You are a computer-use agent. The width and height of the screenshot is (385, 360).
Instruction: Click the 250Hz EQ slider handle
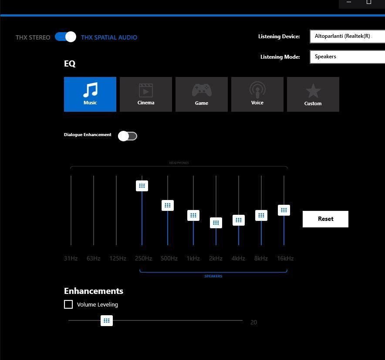pos(142,186)
